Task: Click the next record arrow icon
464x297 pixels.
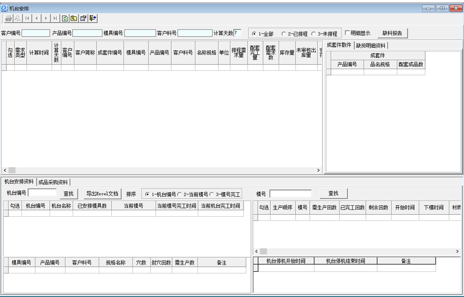Action: 46,18
